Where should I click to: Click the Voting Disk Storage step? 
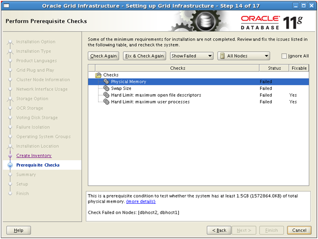pos(37,118)
